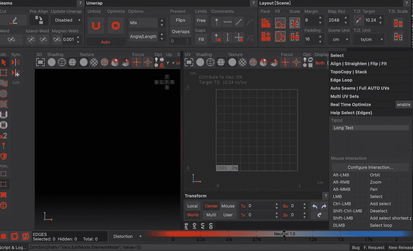Select the Optimize tool
This screenshot has width=413, height=251.
coord(116,26)
